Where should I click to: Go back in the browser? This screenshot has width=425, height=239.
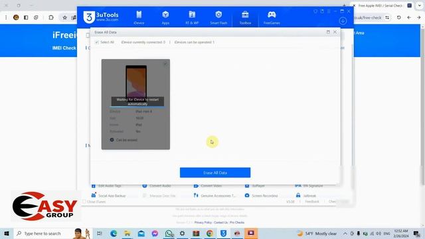409,18
